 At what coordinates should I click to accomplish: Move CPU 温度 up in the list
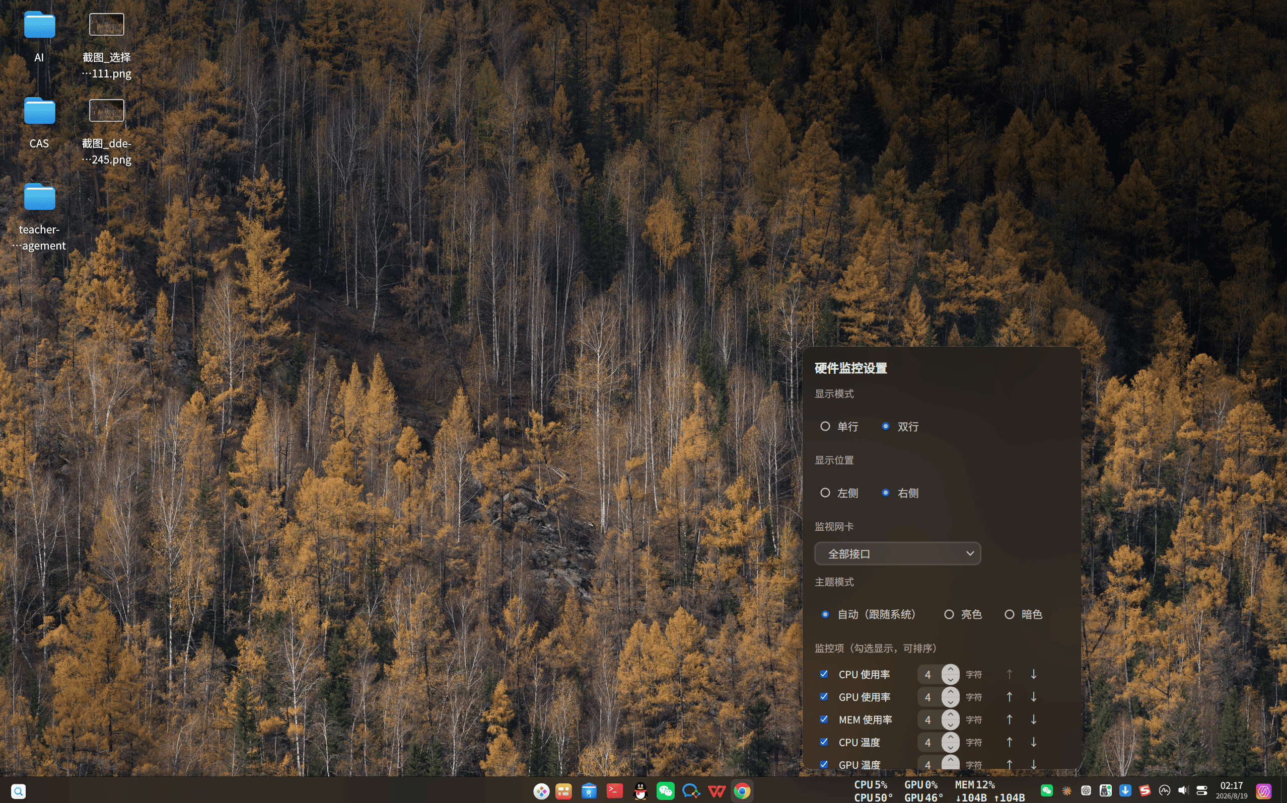tap(1009, 743)
